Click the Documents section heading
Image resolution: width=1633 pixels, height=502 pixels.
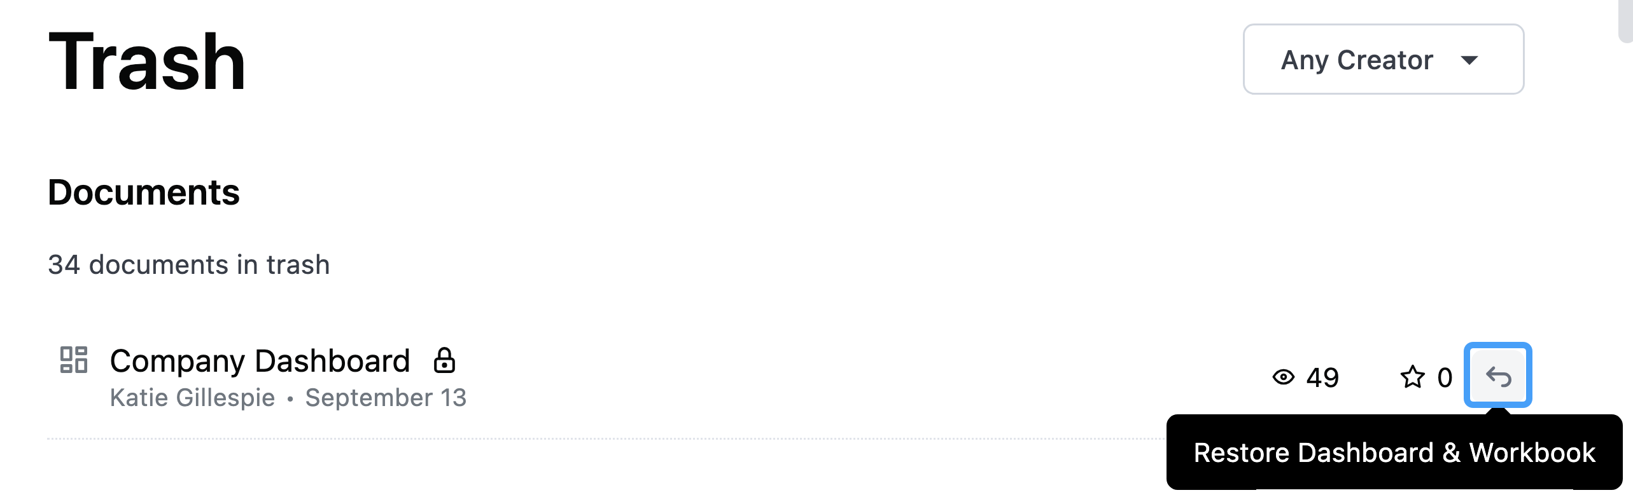click(144, 192)
